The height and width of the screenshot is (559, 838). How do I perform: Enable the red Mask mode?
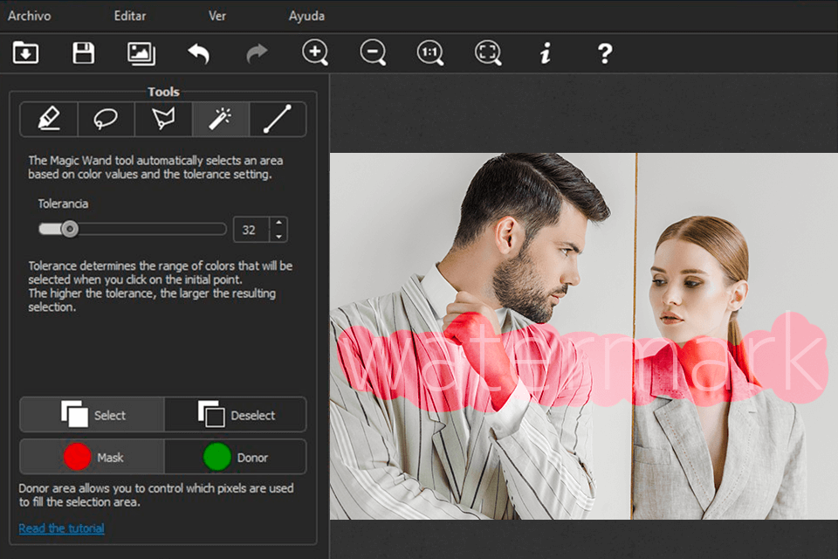click(x=93, y=457)
